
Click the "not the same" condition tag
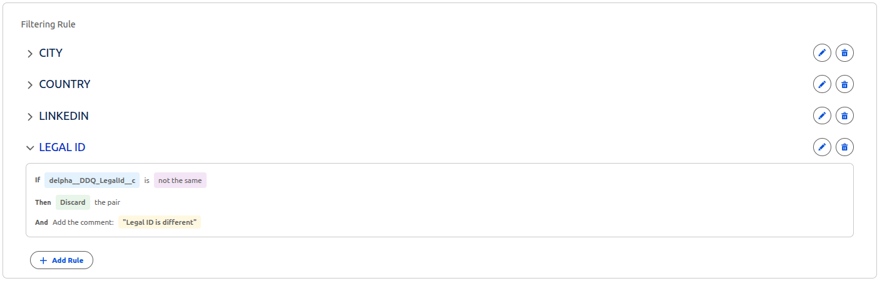(x=180, y=180)
